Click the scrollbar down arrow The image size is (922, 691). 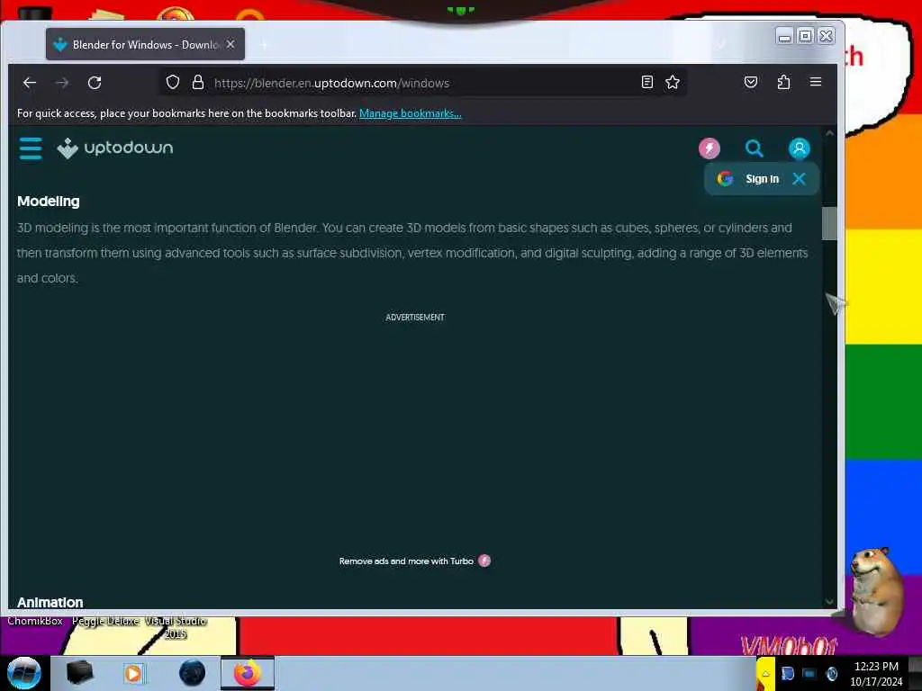point(829,601)
